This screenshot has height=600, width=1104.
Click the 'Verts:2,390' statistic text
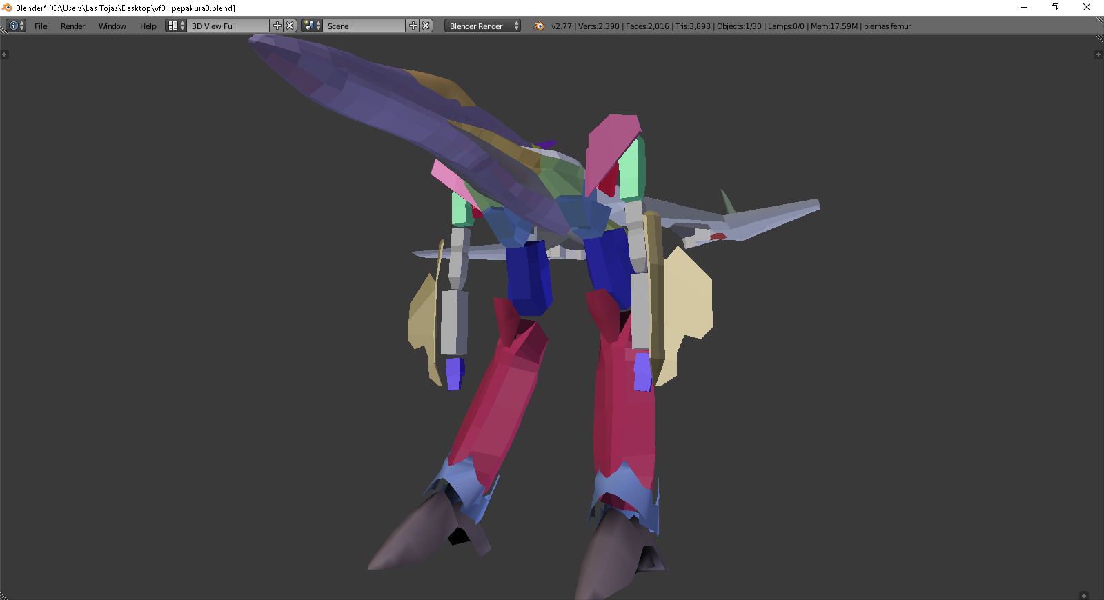(x=599, y=26)
